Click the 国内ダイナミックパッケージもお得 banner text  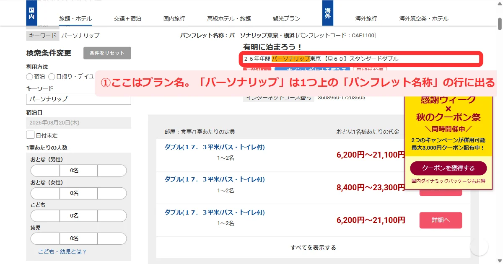coord(449,181)
